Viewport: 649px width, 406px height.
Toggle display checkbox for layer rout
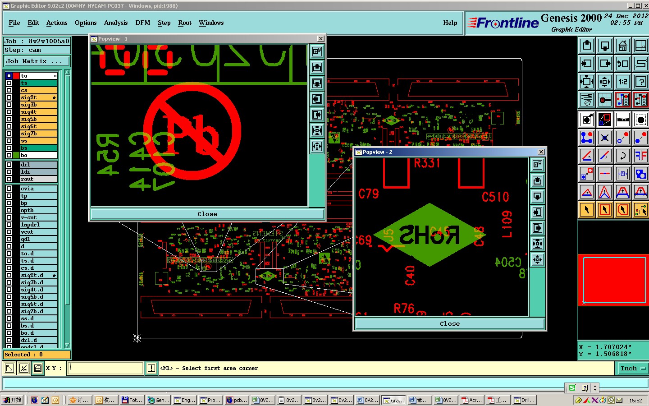(9, 179)
